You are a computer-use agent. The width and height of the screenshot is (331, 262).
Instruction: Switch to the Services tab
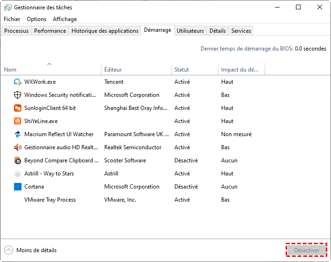(x=241, y=31)
